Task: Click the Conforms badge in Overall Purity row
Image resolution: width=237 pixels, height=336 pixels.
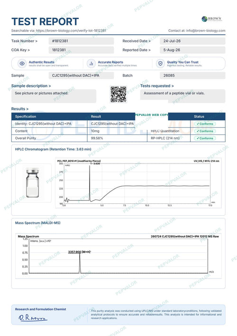Action: [205, 138]
